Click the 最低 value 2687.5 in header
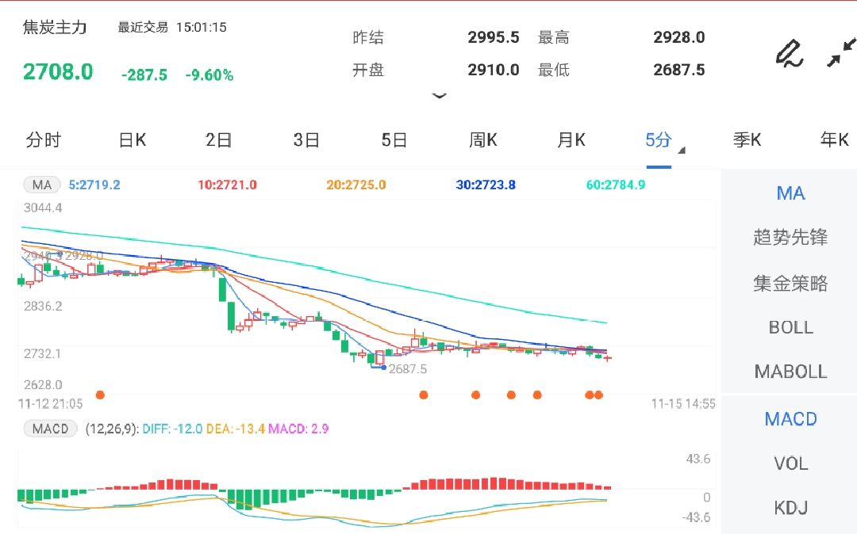Screen dimensions: 857x534 tap(678, 70)
